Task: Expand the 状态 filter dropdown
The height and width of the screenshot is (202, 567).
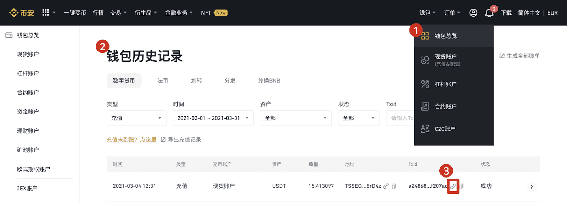Action: click(x=359, y=118)
